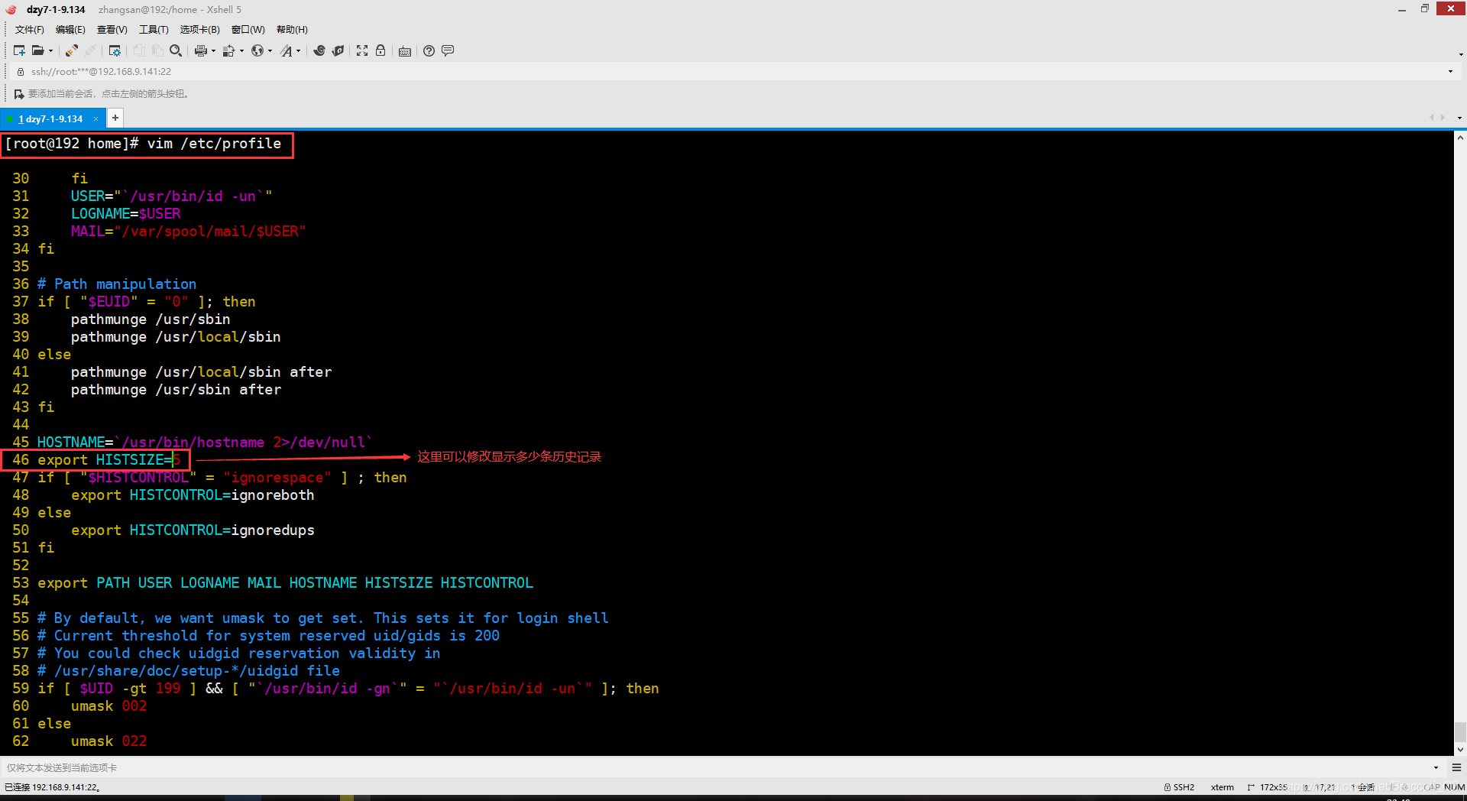This screenshot has height=801, width=1467.
Task: Click the '# Path manipulation' comment line
Action: click(x=117, y=284)
